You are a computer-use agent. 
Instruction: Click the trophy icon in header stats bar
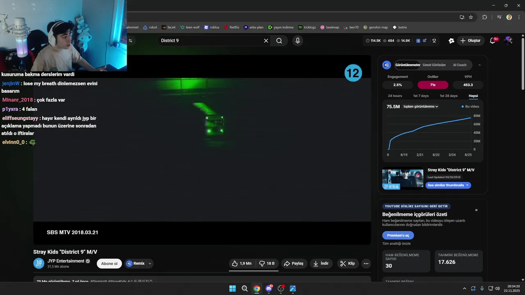pos(434,41)
